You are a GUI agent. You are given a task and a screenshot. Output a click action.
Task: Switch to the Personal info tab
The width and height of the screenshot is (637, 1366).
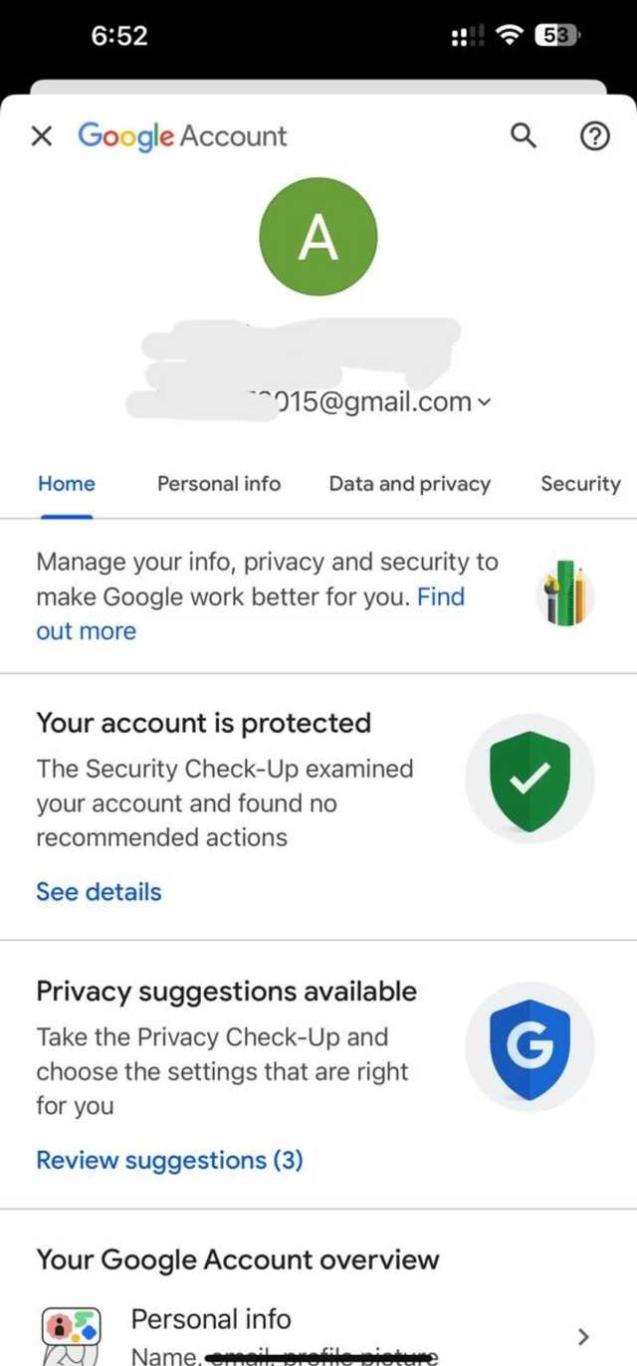click(x=219, y=484)
